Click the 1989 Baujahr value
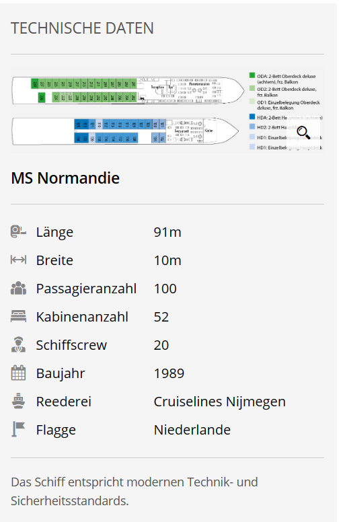Viewport: 339px width, 522px height. pyautogui.click(x=169, y=373)
